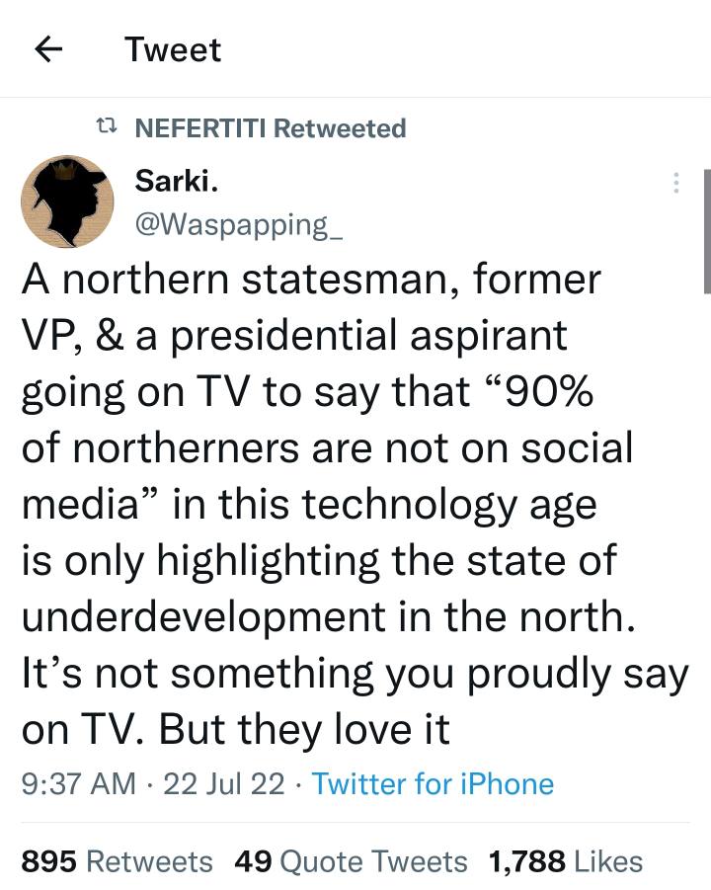711x890 pixels.
Task: Open the three-dot more options menu
Action: click(x=675, y=183)
